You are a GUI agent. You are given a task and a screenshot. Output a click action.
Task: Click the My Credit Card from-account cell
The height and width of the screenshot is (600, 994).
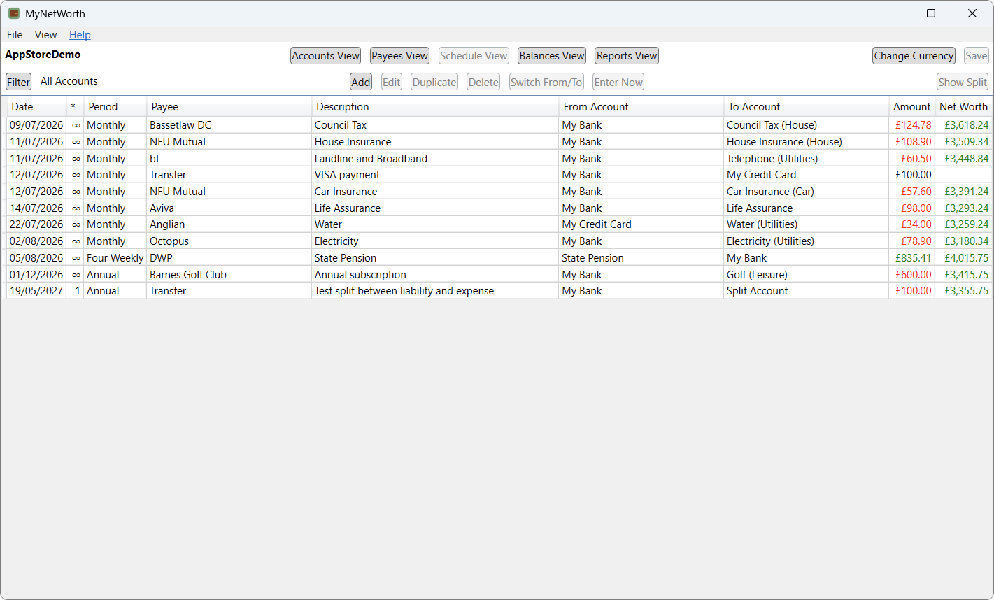point(641,224)
